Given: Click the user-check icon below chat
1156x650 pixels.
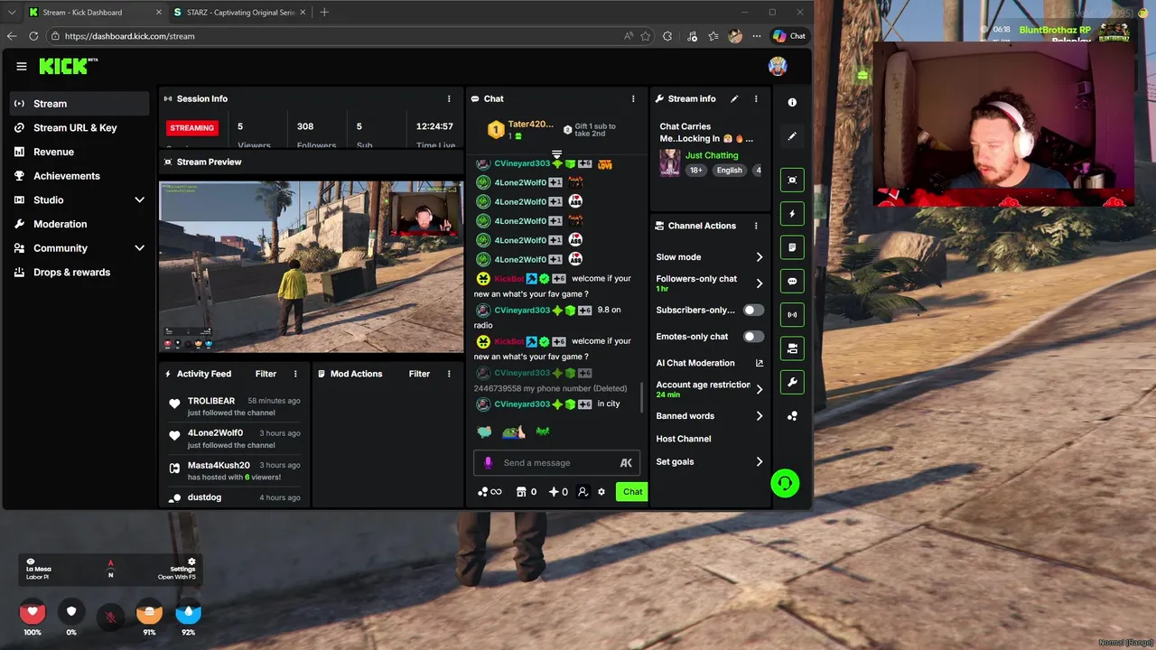Looking at the screenshot, I should point(583,492).
